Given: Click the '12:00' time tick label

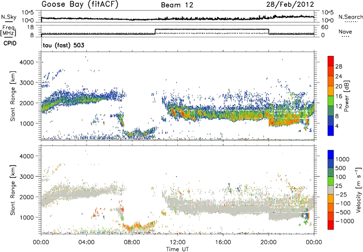Looking at the screenshot, I should pos(177,242).
